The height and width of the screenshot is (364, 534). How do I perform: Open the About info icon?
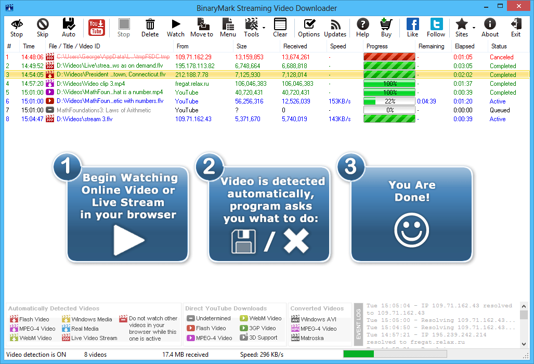point(490,24)
